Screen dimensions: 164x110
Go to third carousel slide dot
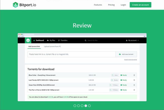tap(82, 106)
